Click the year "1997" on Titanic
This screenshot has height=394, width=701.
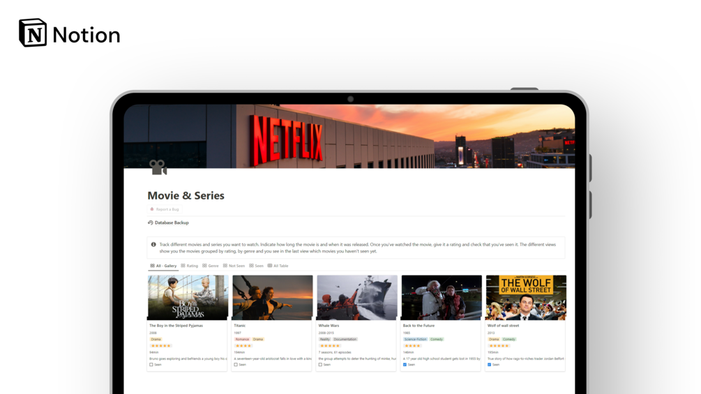point(237,333)
